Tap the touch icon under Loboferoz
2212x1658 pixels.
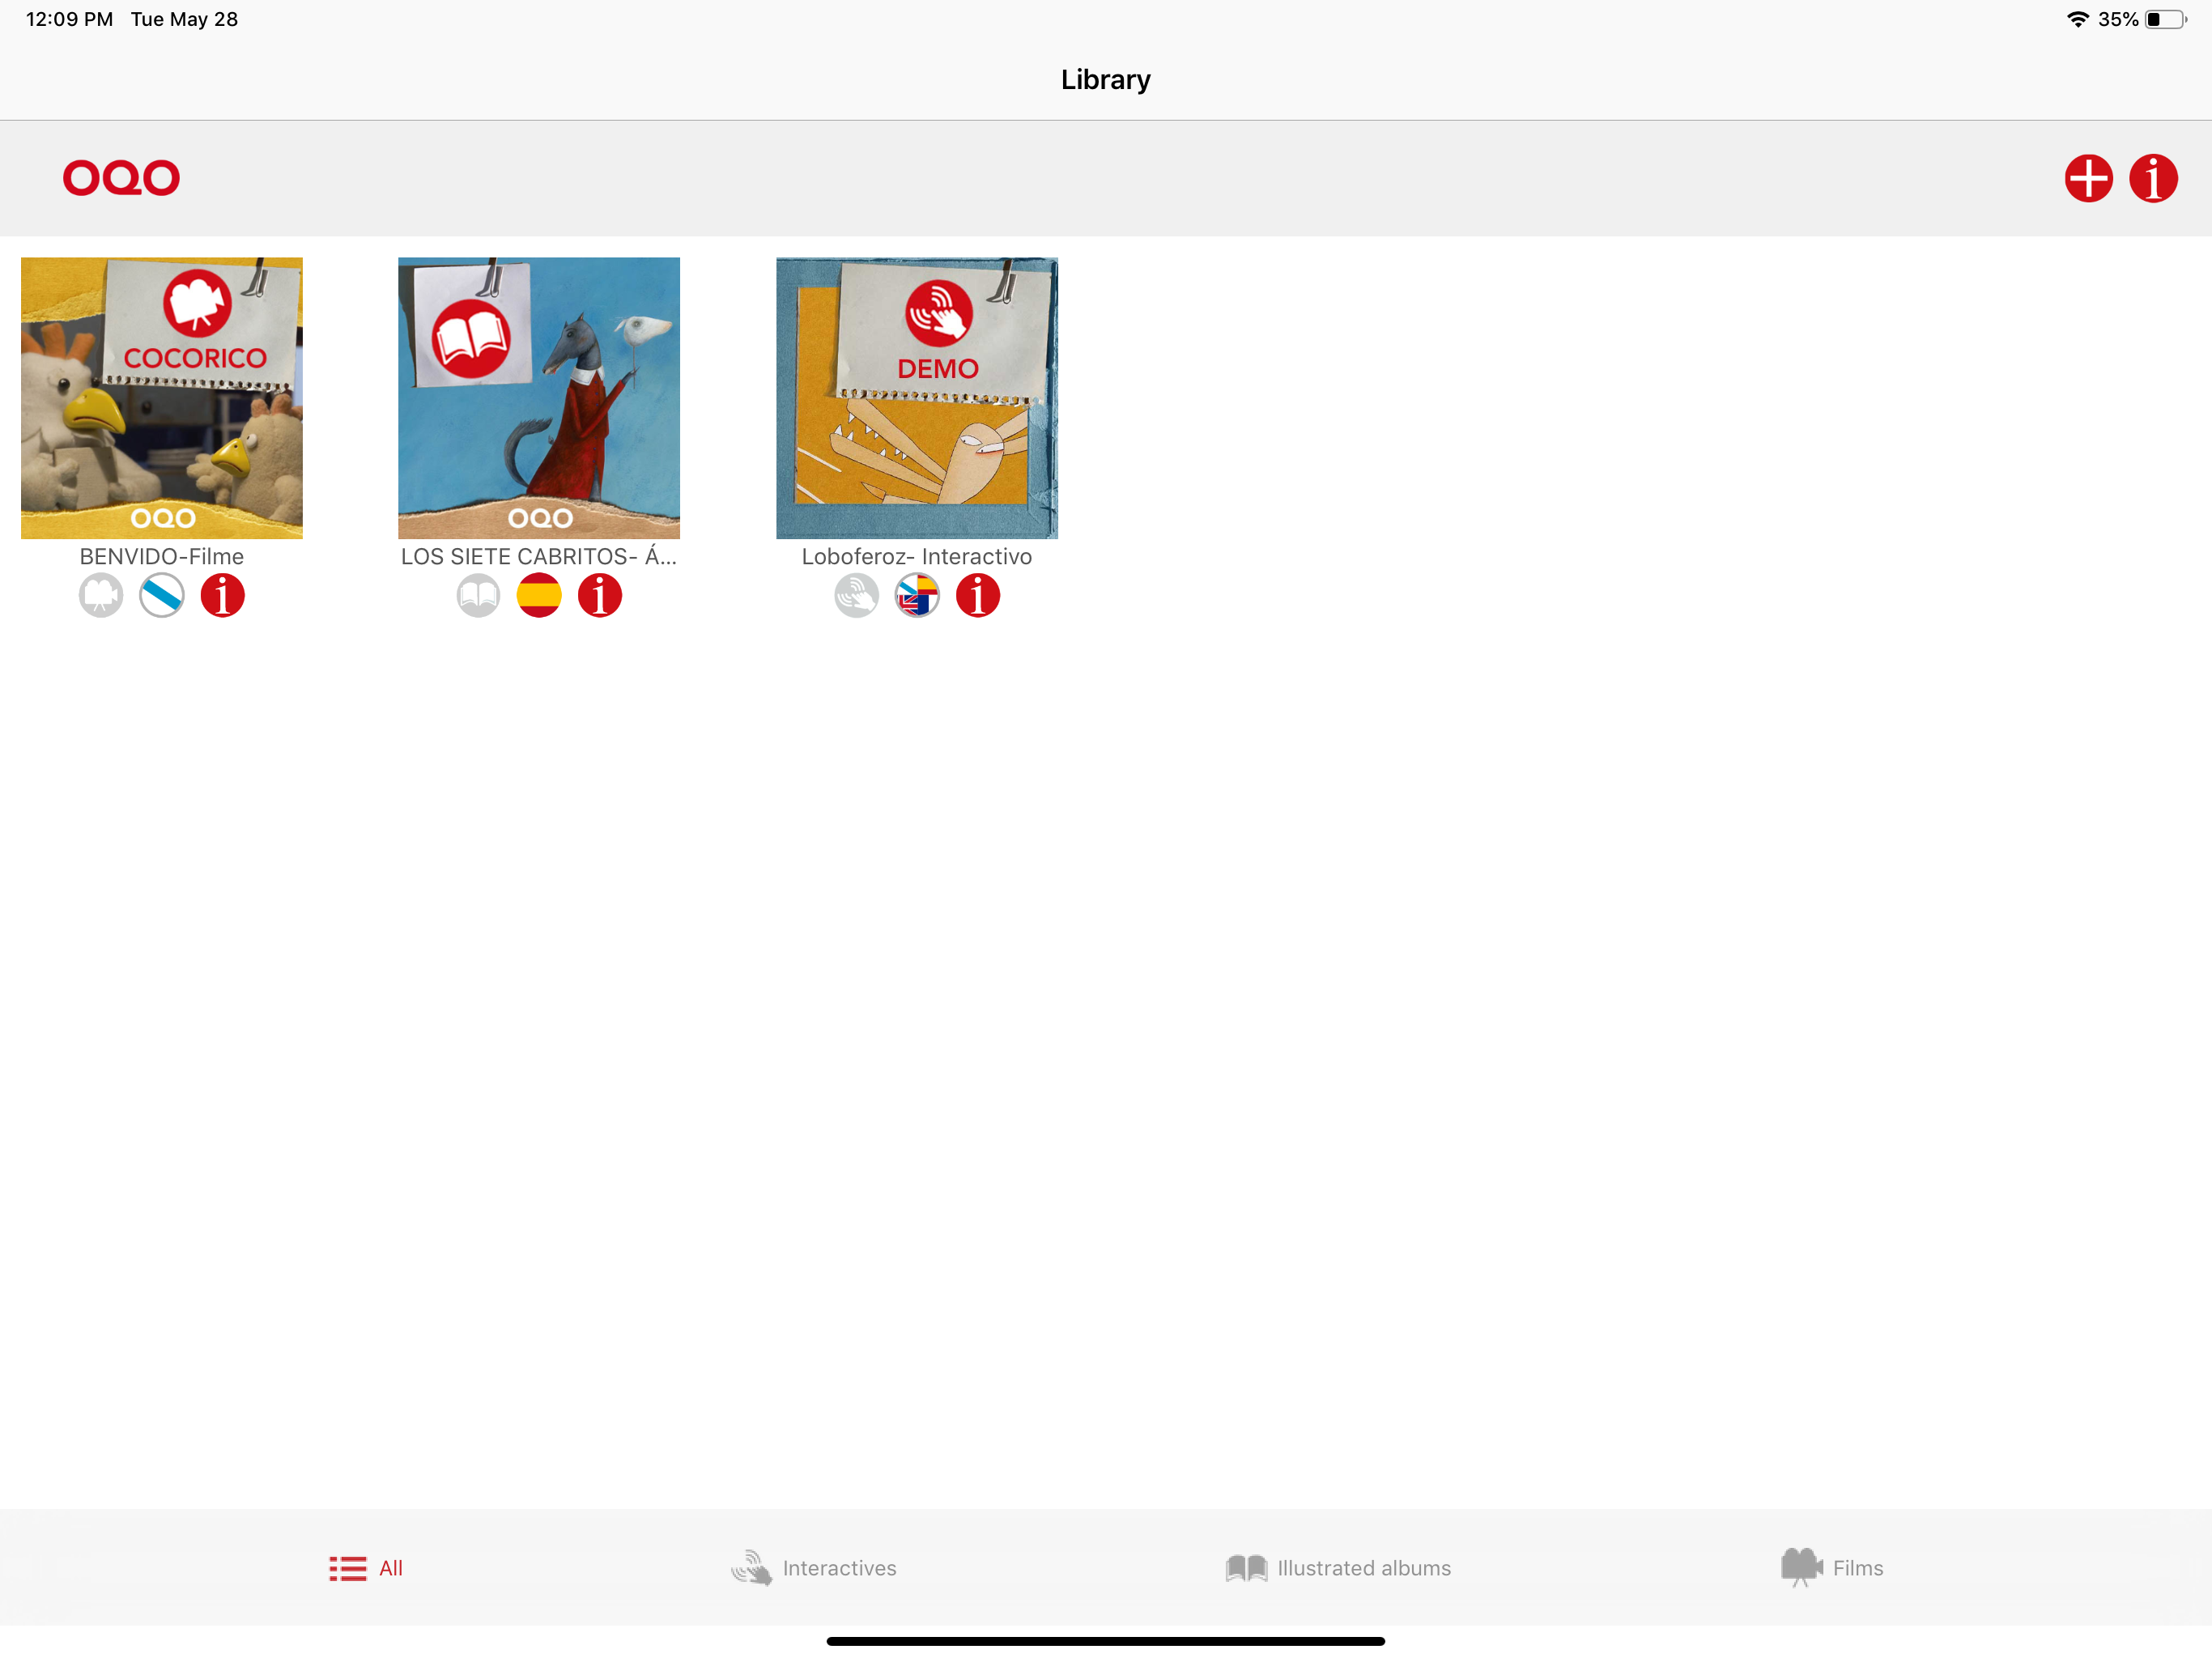[x=856, y=596]
